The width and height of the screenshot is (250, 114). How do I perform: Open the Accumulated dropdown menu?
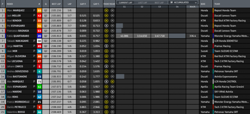(183, 2)
